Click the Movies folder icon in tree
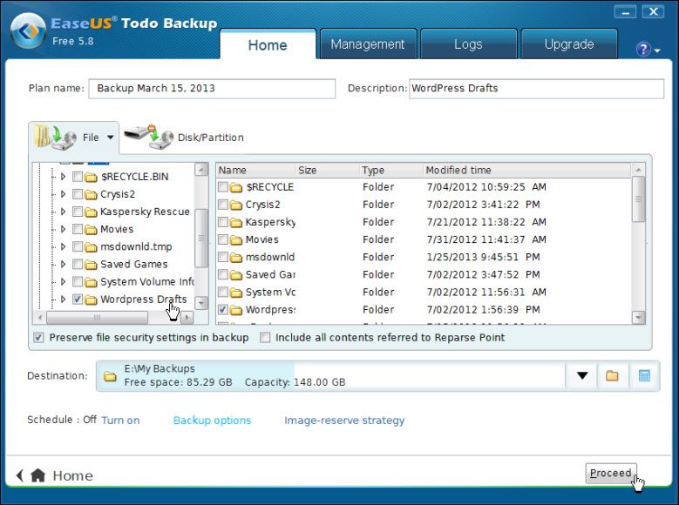 (x=91, y=229)
